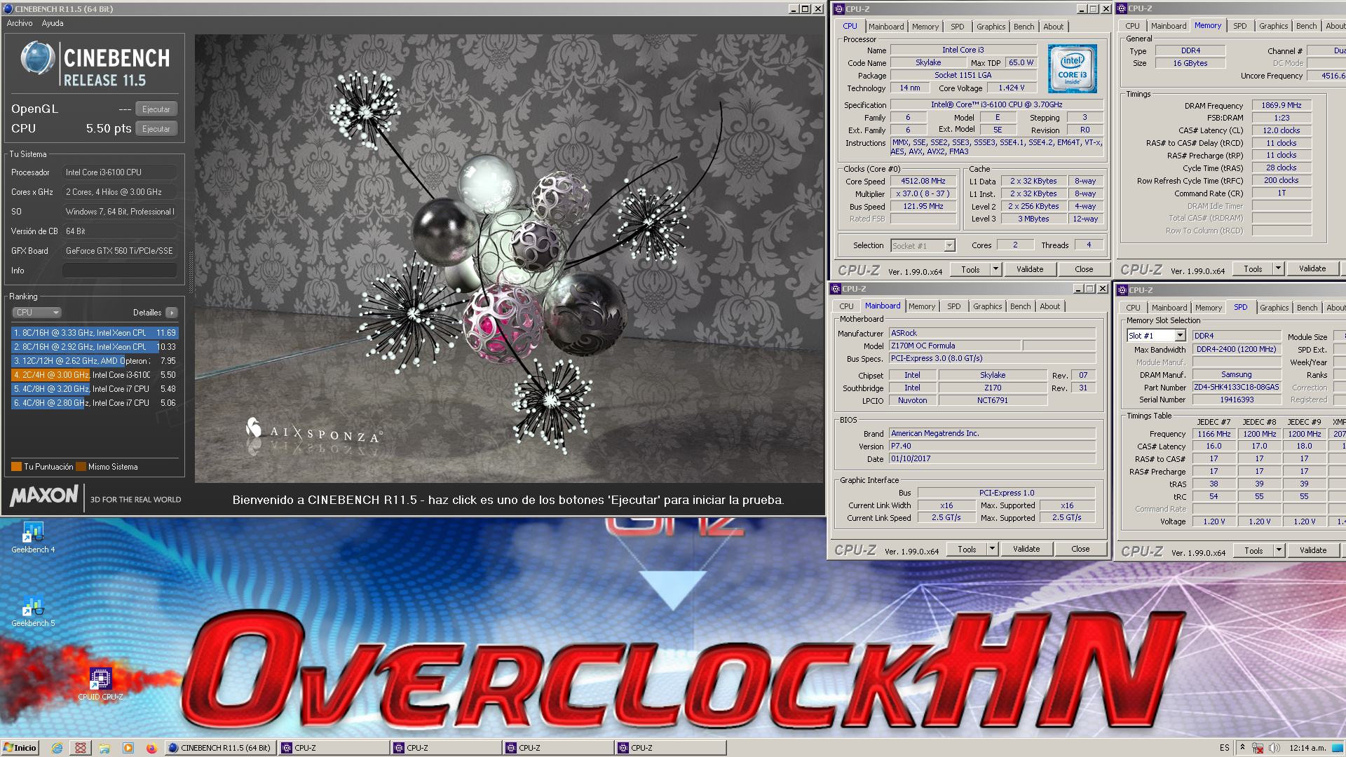Show hidden tray icons with the chevron

(1242, 748)
